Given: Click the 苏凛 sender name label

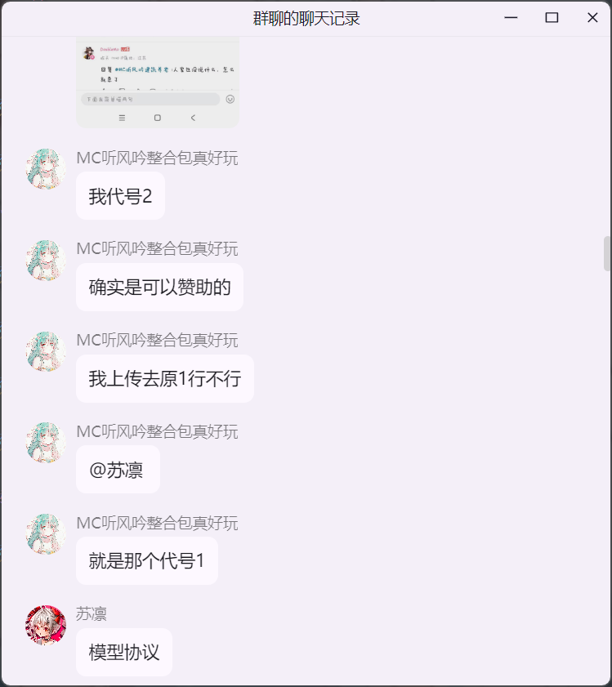Looking at the screenshot, I should (x=92, y=614).
